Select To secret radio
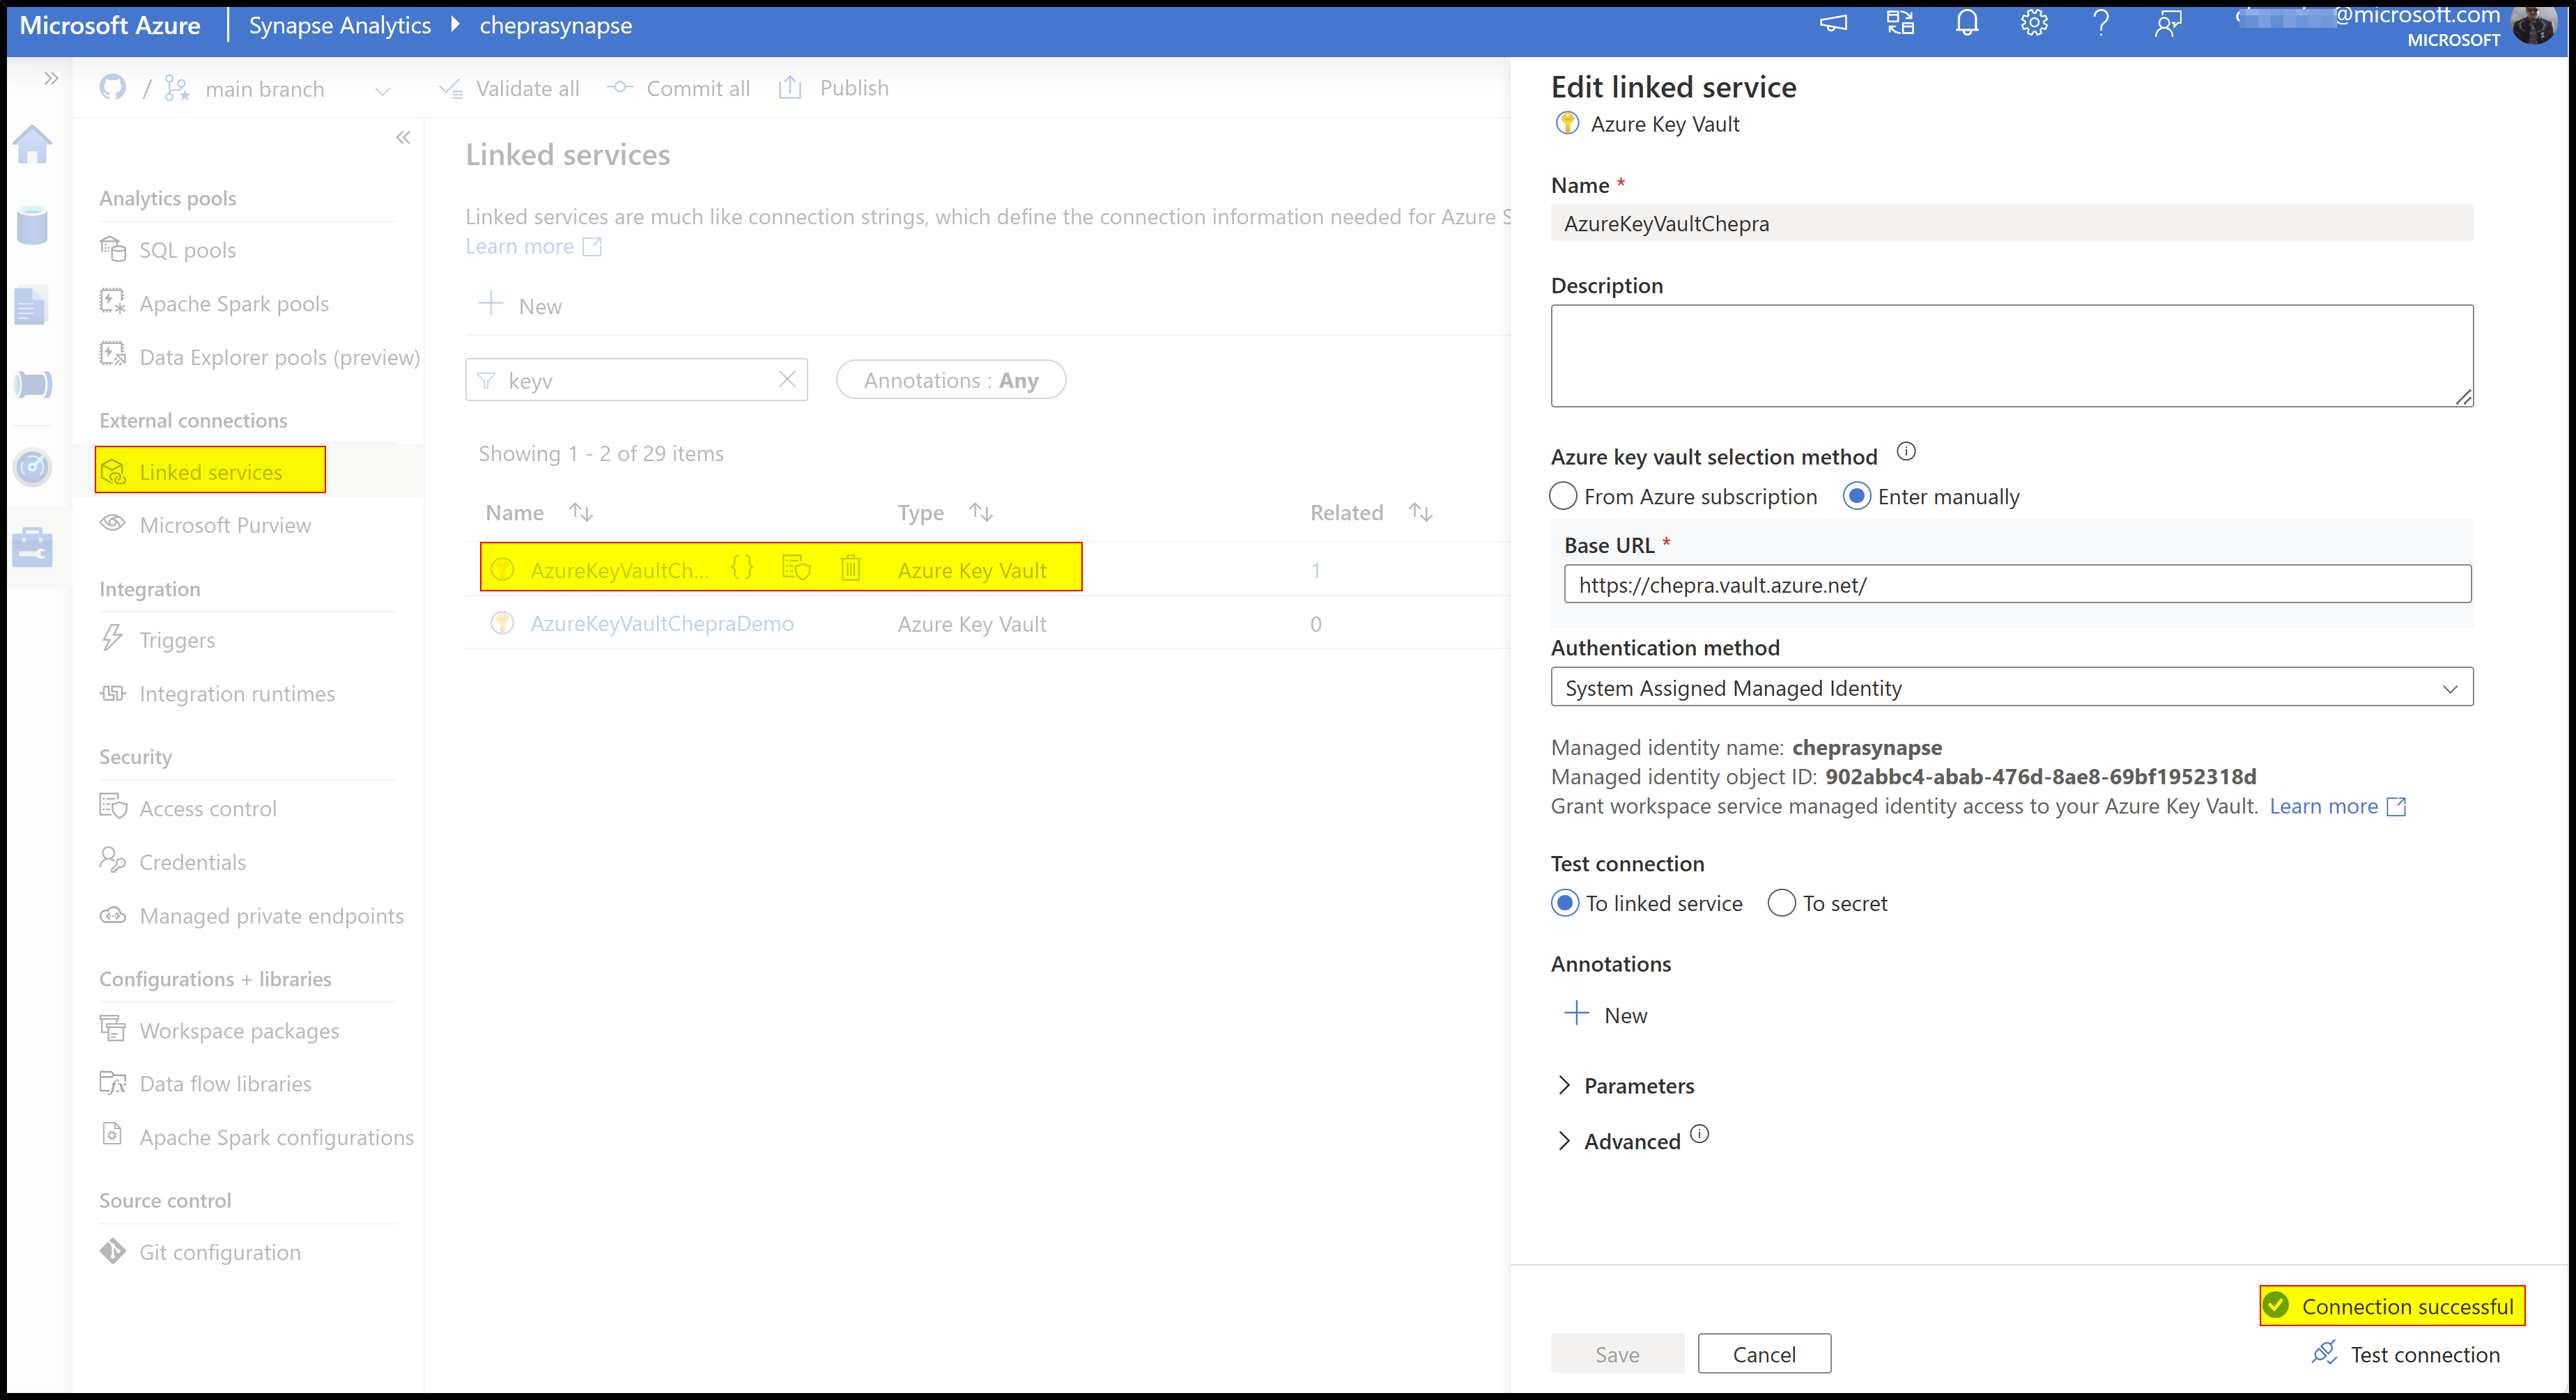The height and width of the screenshot is (1400, 2576). point(1781,903)
